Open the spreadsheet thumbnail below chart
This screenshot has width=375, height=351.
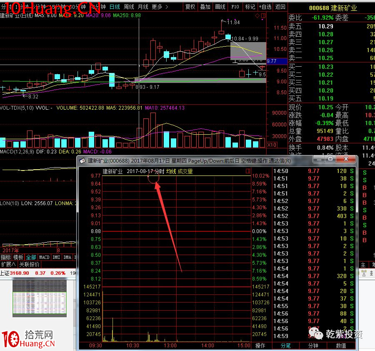pyautogui.click(x=40, y=298)
